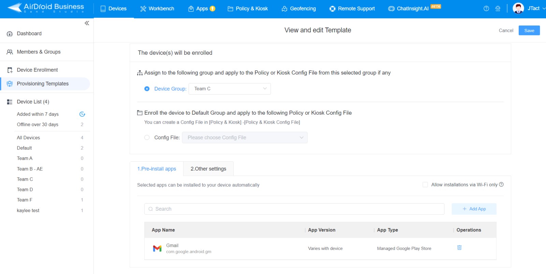Open the Please choose Config File dropdown

pos(245,138)
